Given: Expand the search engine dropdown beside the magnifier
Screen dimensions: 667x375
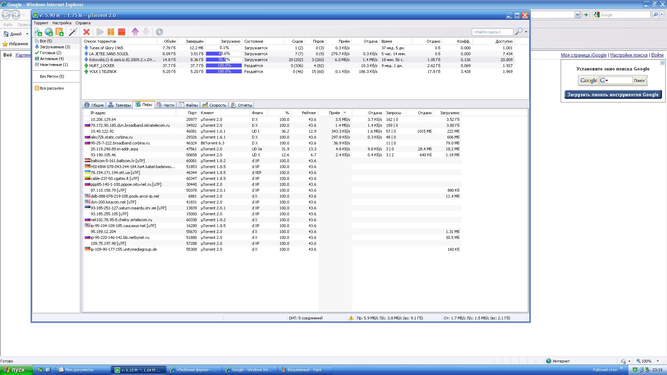Looking at the screenshot, I should [526, 32].
